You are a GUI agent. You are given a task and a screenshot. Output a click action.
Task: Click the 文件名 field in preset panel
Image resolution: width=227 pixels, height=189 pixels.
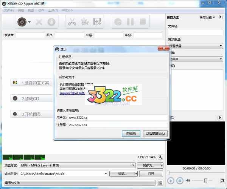(x=196, y=33)
